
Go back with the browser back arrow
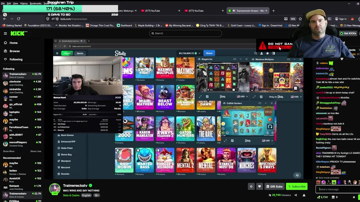[5, 19]
